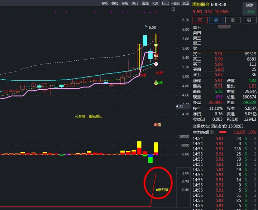Click the 总量 value 560674
Viewport: 258px width, 210px height.
249,97
